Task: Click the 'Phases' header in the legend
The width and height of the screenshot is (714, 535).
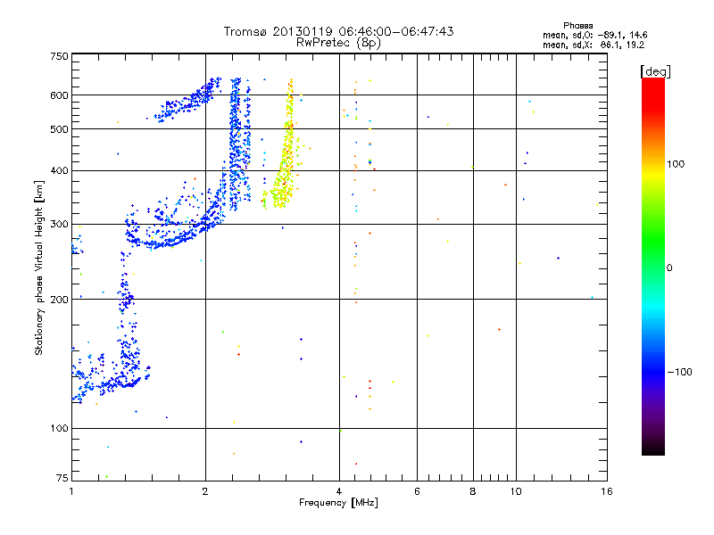Action: tap(577, 26)
